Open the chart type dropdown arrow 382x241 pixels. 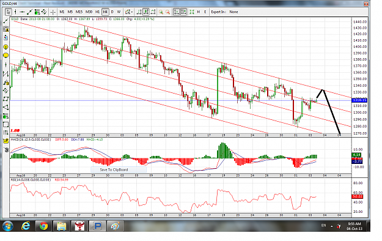[131, 12]
